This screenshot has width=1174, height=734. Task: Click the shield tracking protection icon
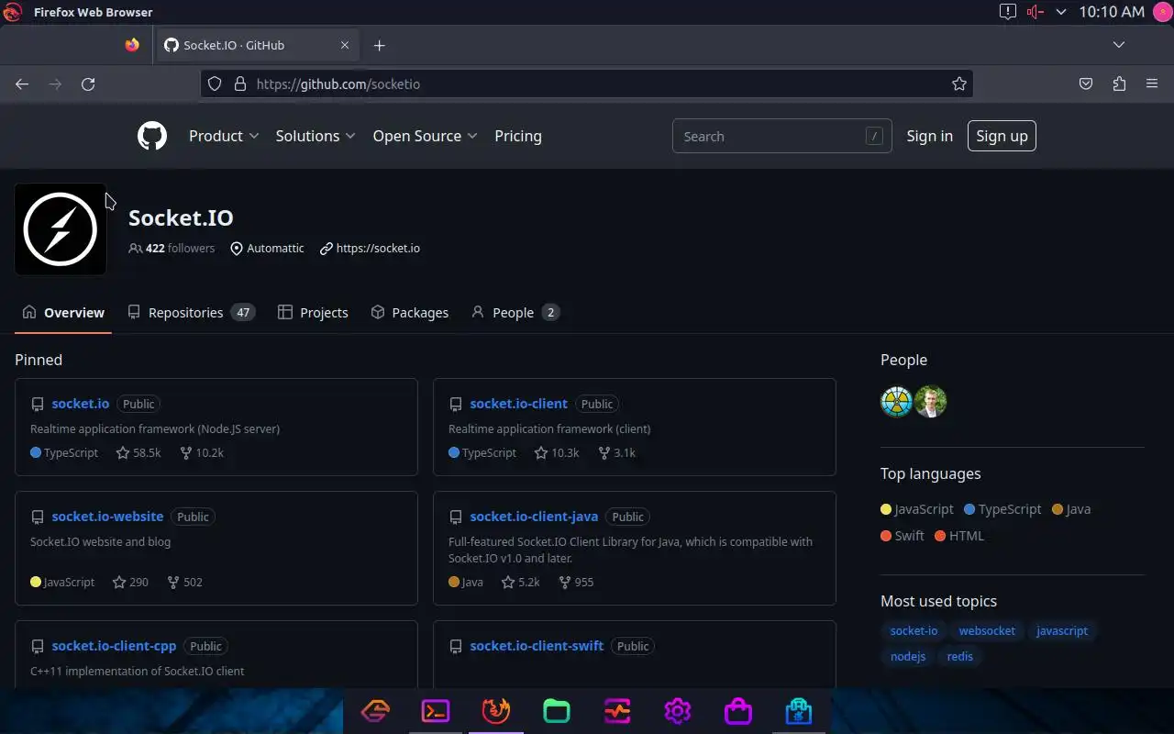215,83
